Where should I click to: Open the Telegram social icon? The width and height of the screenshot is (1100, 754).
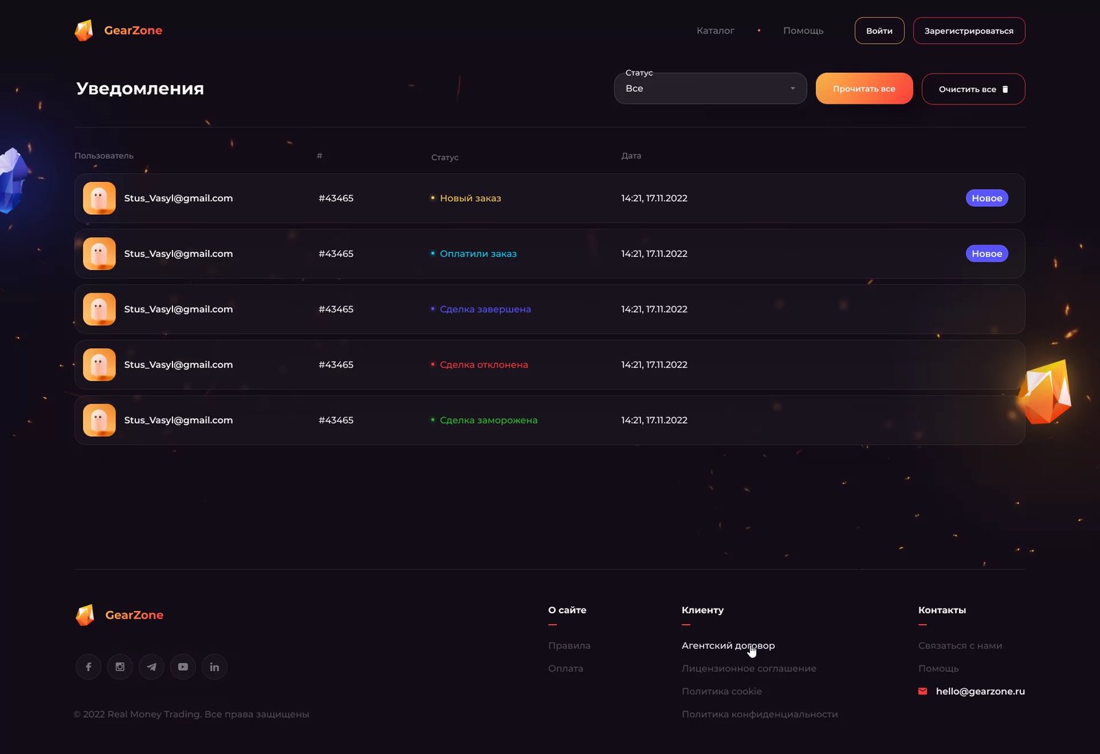[x=151, y=667]
